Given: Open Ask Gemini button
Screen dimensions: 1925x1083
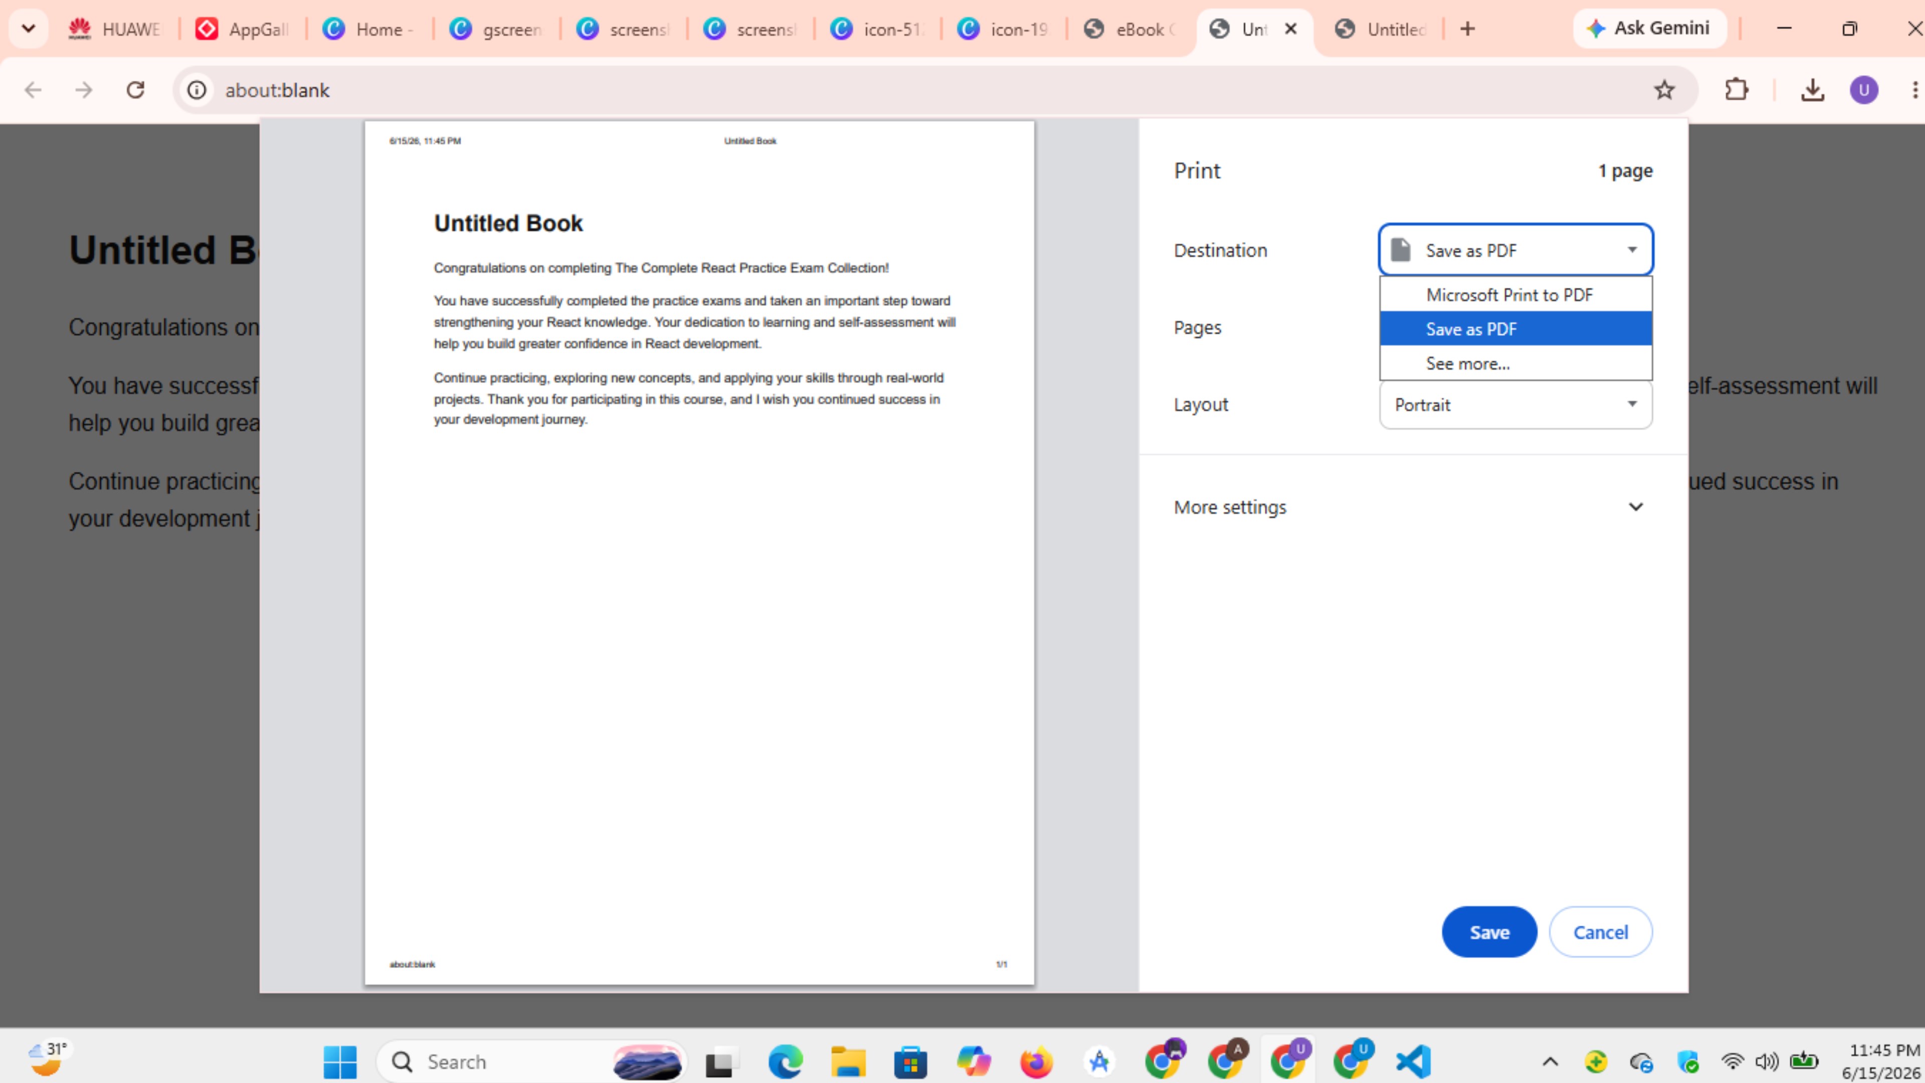Looking at the screenshot, I should pyautogui.click(x=1649, y=29).
